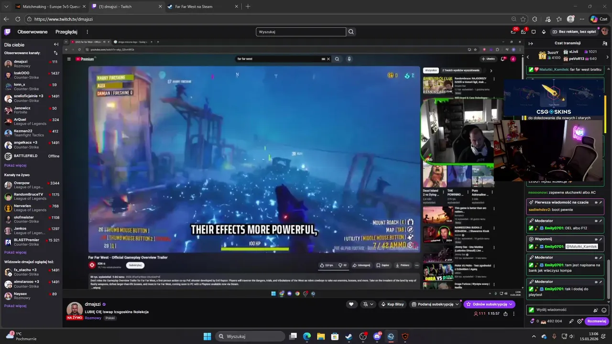Switch to the 'Far Far West na Steam' tab
Viewport: 612px width, 344px height.
203,7
